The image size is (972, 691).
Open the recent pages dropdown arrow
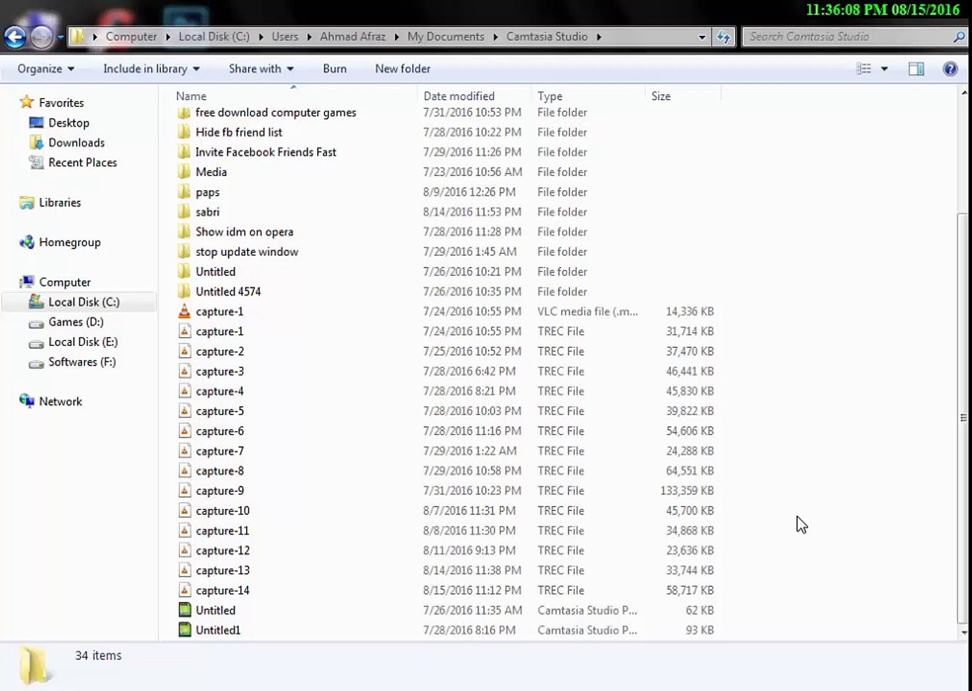pos(60,37)
